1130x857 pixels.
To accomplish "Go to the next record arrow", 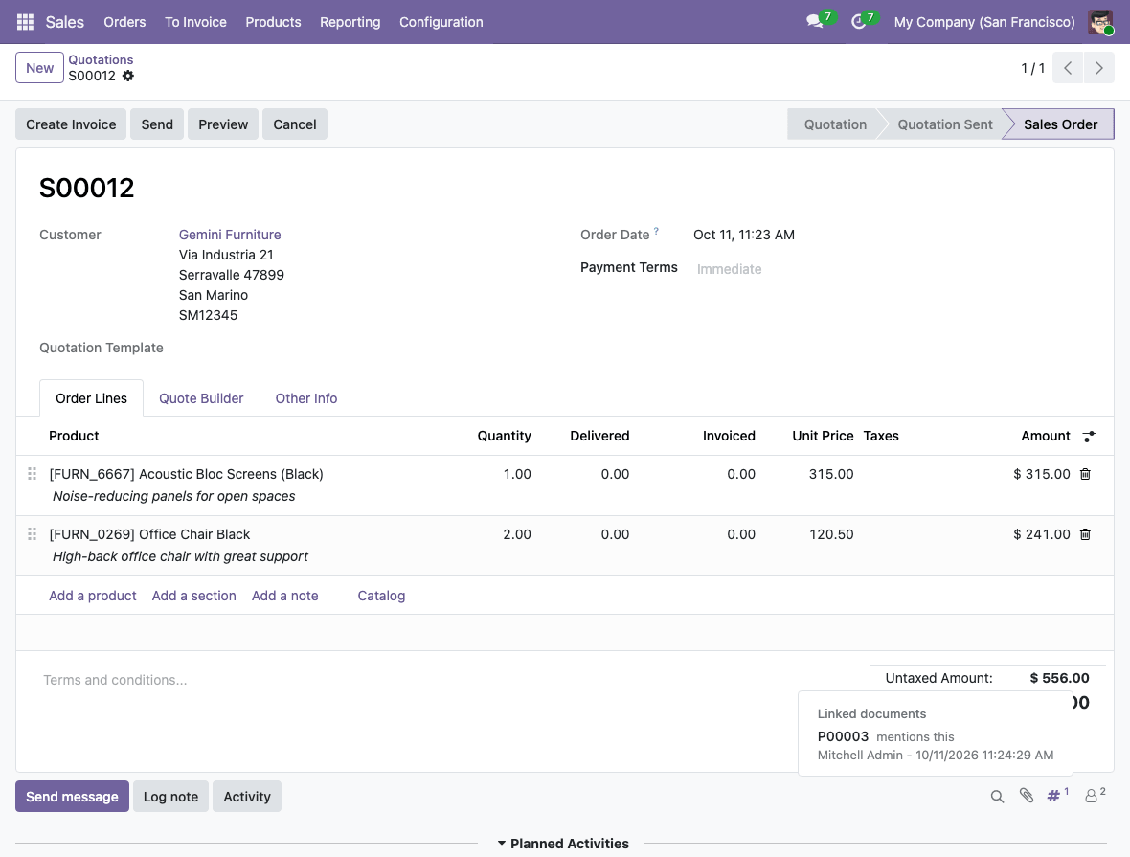I will (1099, 68).
